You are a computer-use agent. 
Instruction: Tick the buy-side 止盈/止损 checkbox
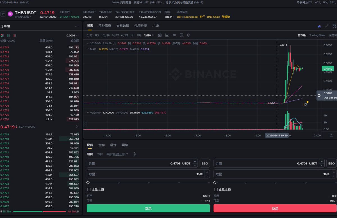(89, 190)
